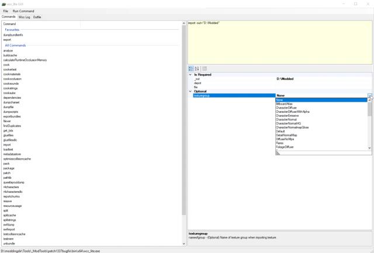
Task: Choose Flares from the dropdown list
Action: coord(321,143)
